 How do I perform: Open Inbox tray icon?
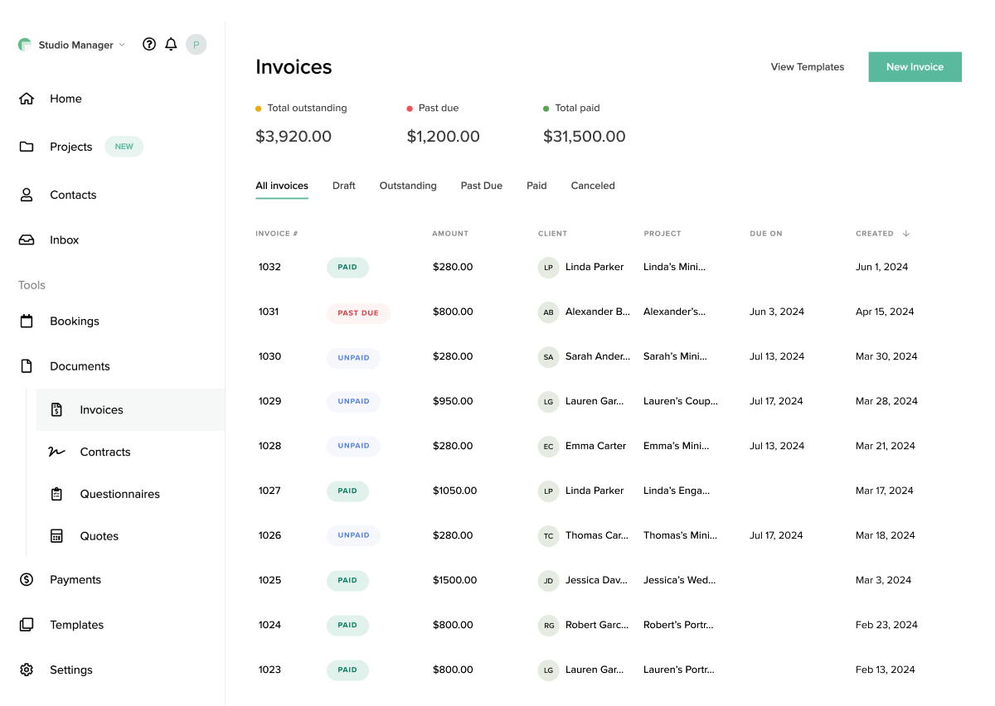[27, 240]
